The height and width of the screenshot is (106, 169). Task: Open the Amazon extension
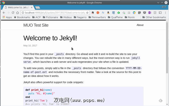[108, 13]
